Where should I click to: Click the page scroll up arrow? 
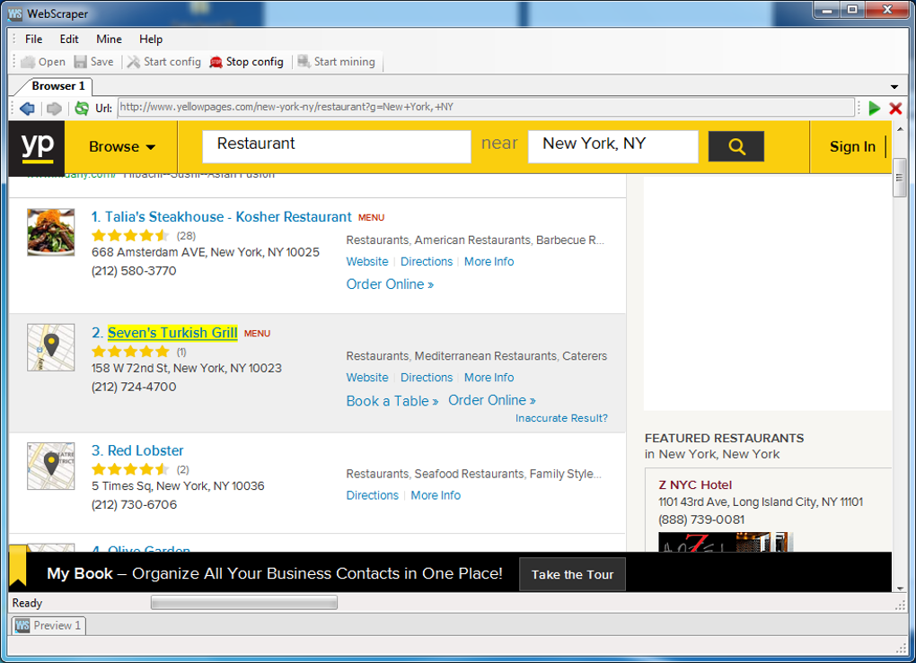[x=900, y=129]
